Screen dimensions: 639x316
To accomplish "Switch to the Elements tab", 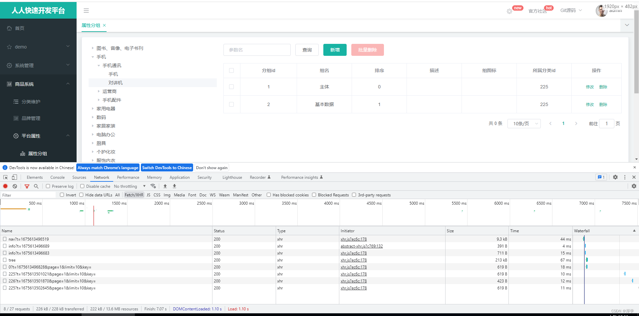I will [x=35, y=177].
